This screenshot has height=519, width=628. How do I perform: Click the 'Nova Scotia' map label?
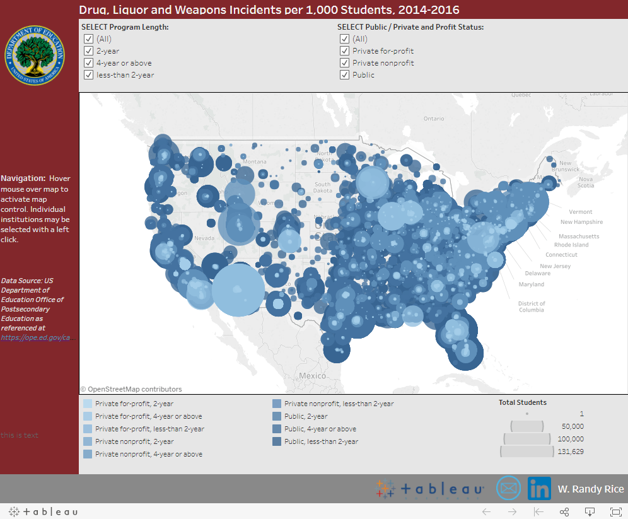coord(586,182)
